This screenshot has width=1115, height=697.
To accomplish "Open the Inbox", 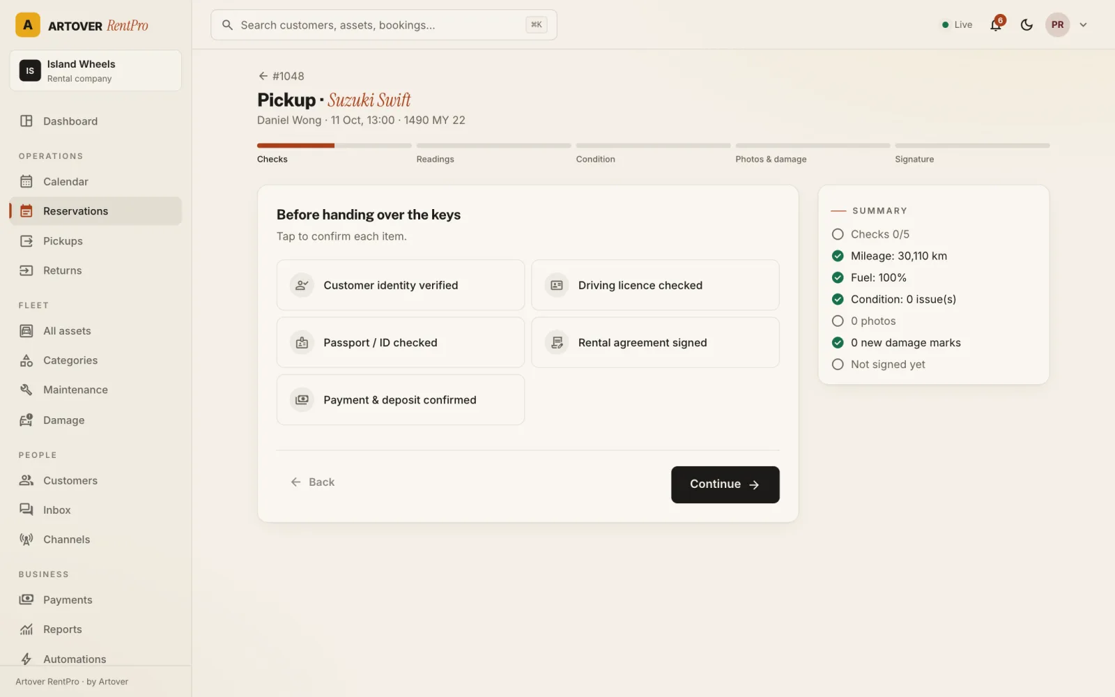I will coord(95,510).
